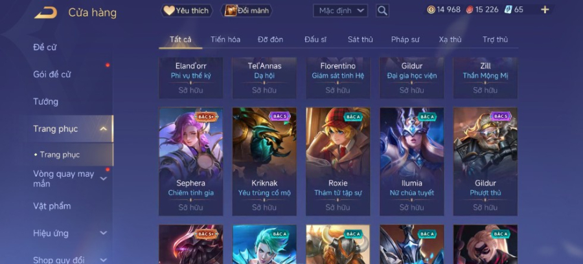Switch to the Sát thủ tab
The image size is (583, 264).
pos(360,39)
